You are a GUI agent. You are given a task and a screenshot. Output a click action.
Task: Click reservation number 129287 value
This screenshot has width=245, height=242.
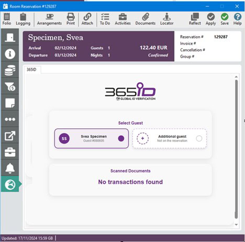pos(221,37)
